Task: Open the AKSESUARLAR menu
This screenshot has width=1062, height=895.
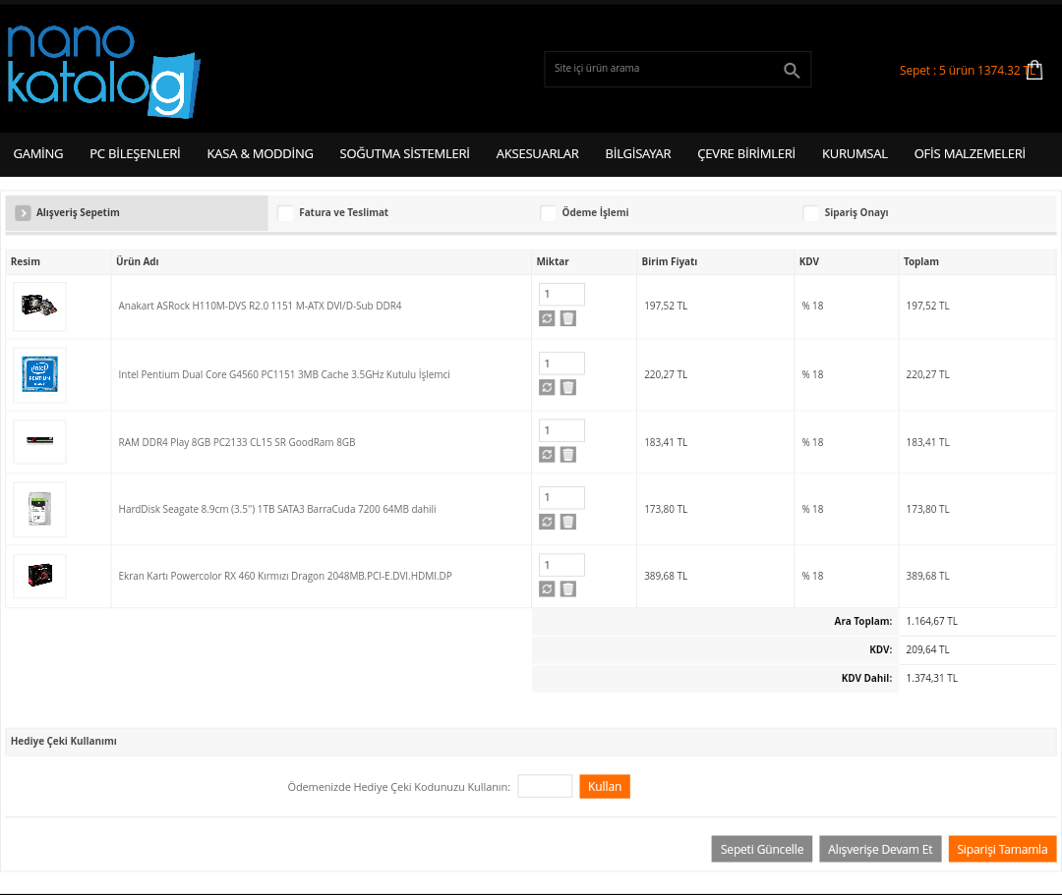Action: coord(537,154)
